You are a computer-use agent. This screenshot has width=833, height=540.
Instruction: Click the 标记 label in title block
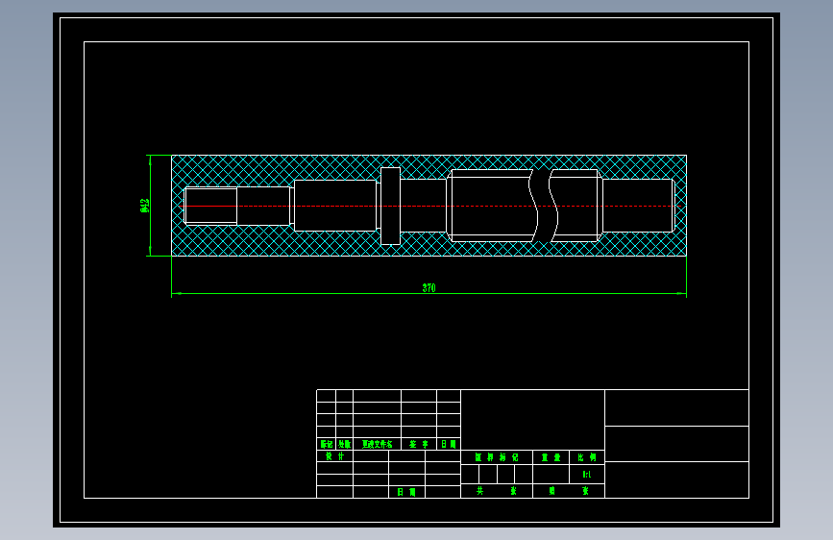327,444
